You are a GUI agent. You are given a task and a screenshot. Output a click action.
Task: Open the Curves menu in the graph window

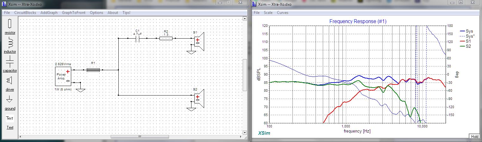[283, 13]
